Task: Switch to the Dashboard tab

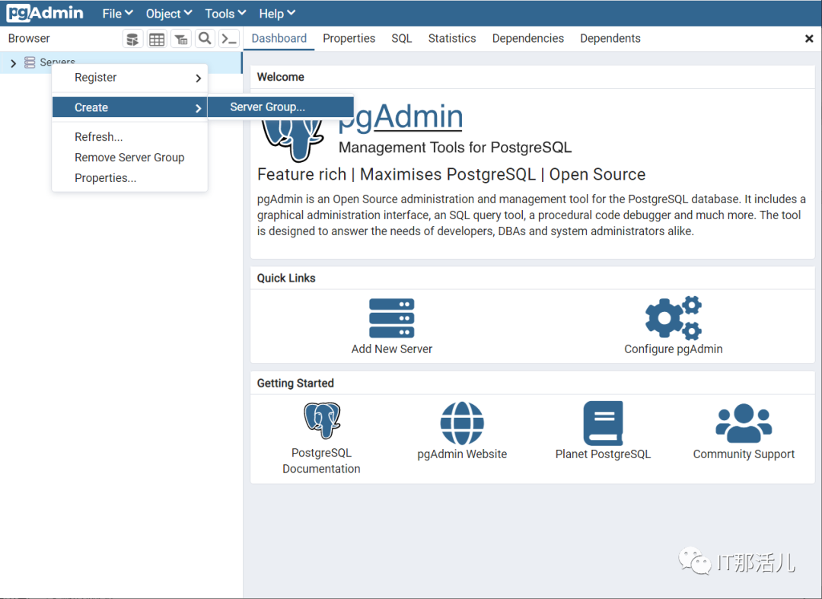Action: (x=279, y=38)
